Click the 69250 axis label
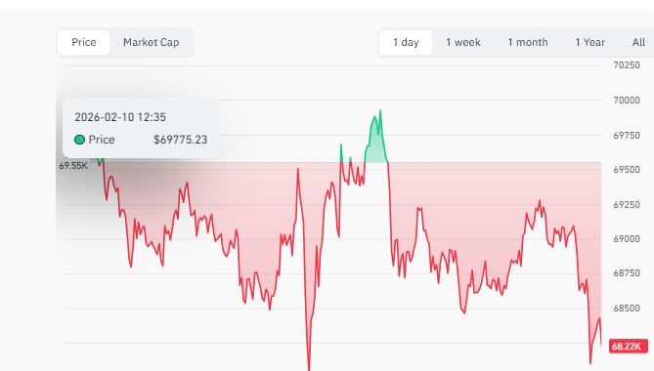This screenshot has height=371, width=654. point(626,204)
